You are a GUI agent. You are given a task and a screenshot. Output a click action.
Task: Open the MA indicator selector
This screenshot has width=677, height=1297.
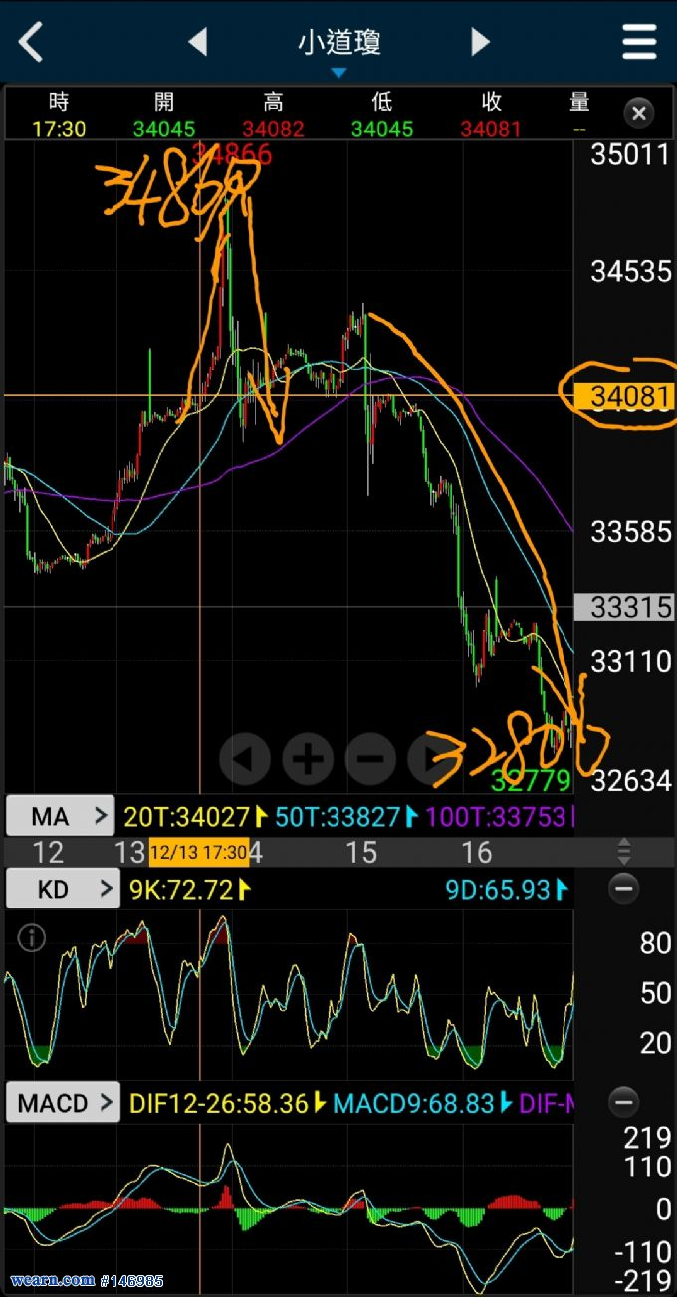click(x=61, y=817)
